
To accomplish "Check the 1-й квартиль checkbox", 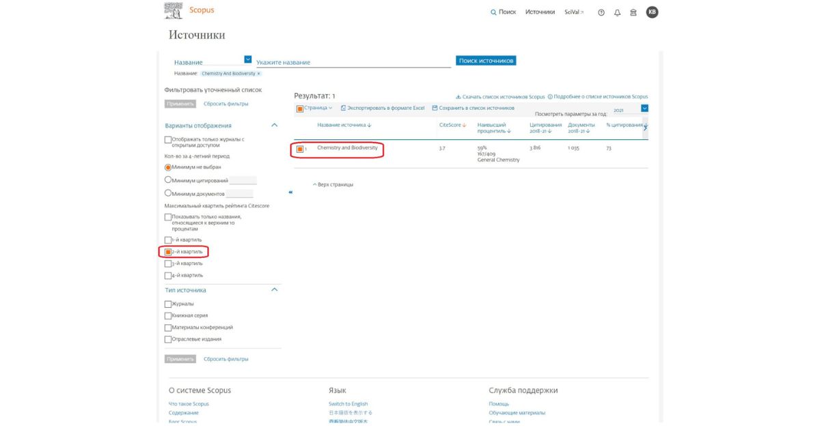I will (x=168, y=240).
